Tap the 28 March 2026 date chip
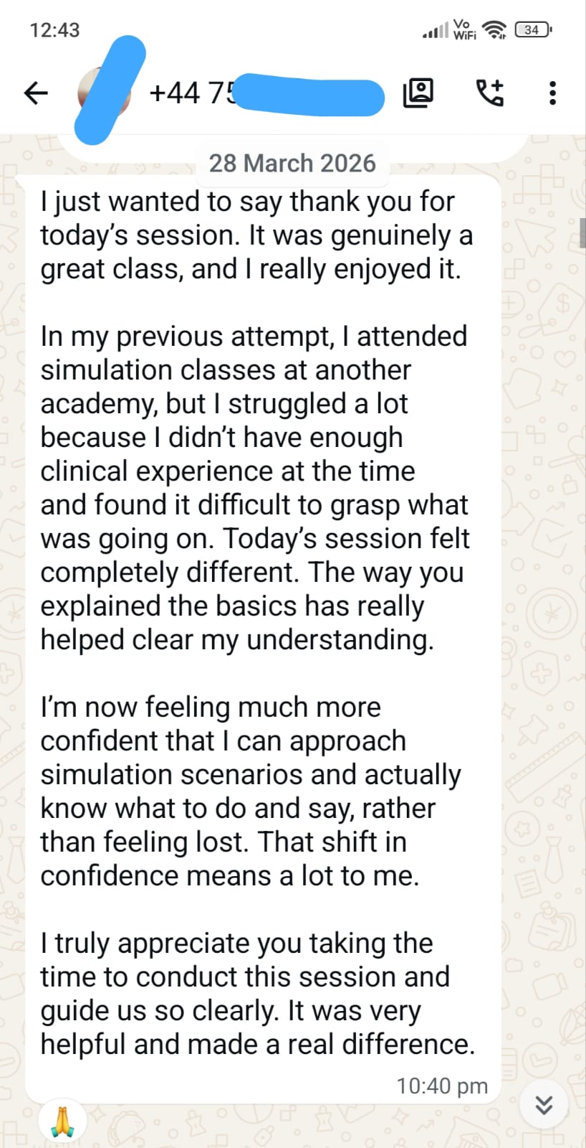Screen dimensions: 586x1148 [x=292, y=163]
